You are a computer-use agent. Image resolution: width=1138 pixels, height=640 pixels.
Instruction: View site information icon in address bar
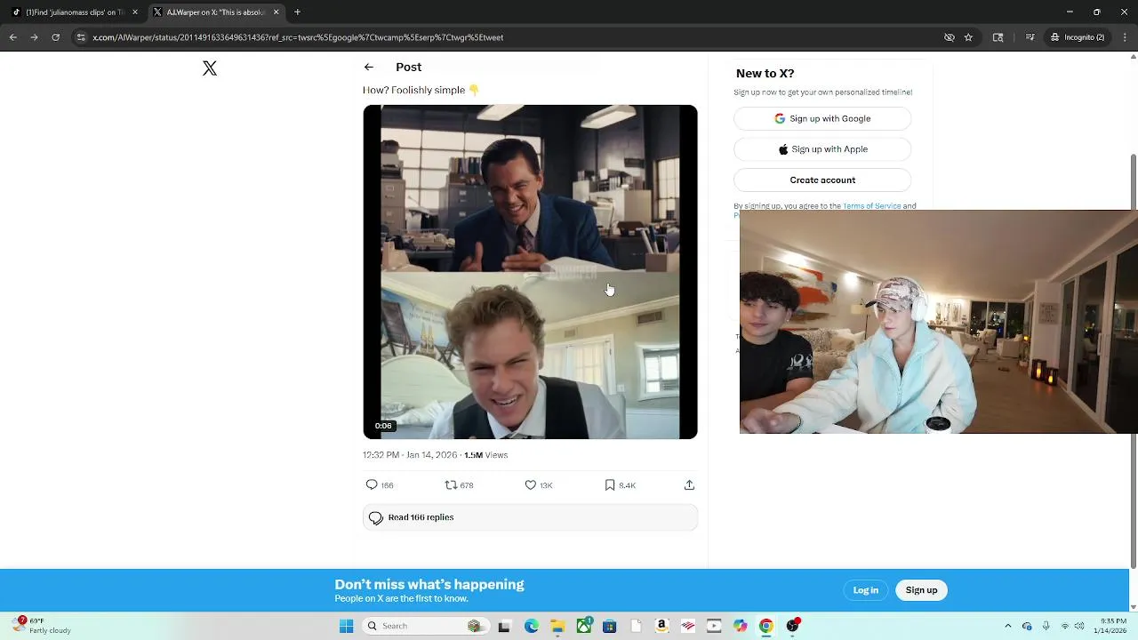81,37
